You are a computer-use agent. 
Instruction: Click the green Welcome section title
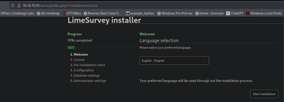pos(147,34)
